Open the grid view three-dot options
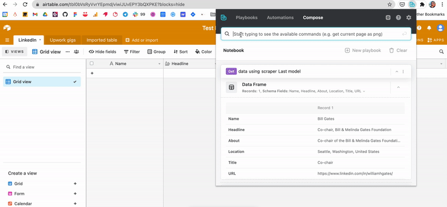Image resolution: width=447 pixels, height=207 pixels. tap(68, 51)
